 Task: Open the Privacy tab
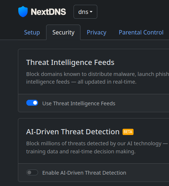pyautogui.click(x=97, y=32)
